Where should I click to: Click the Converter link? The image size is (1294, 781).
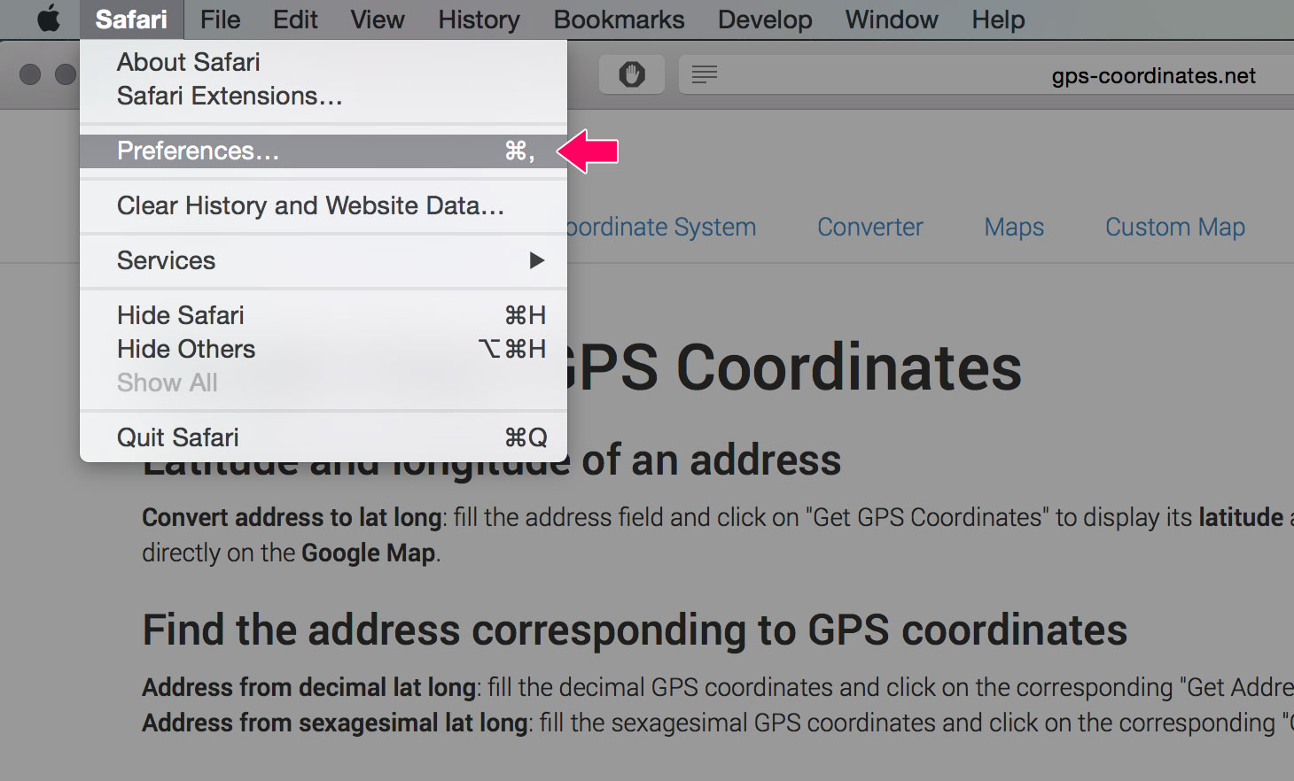tap(869, 228)
